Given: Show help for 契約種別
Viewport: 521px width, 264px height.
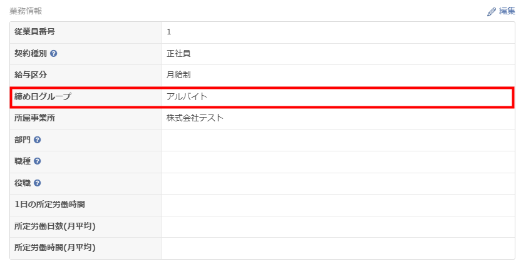Looking at the screenshot, I should [53, 53].
